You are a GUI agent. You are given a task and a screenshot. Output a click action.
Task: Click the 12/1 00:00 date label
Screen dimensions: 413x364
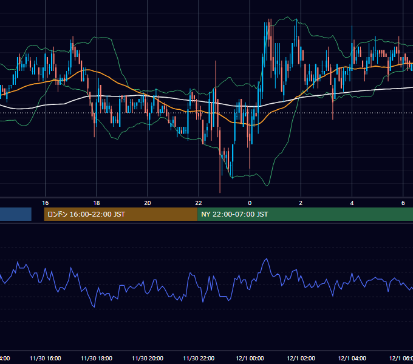pyautogui.click(x=250, y=358)
